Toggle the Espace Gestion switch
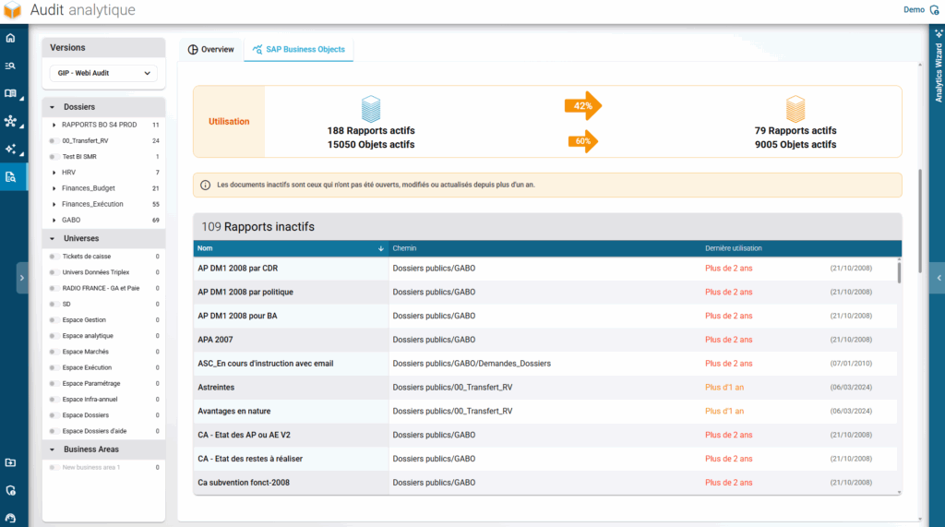Screen dimensions: 945x527 (x=53, y=320)
